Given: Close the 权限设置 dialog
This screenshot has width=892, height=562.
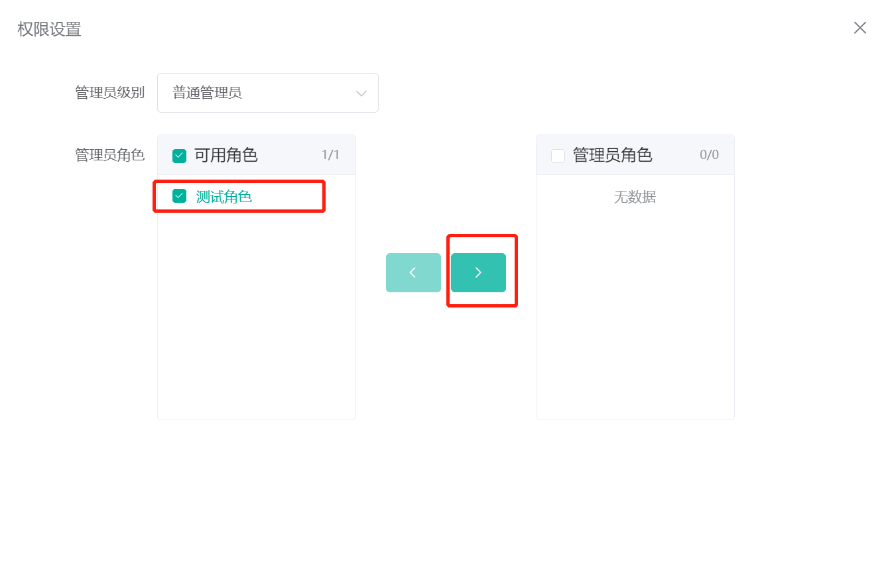Looking at the screenshot, I should tap(860, 28).
